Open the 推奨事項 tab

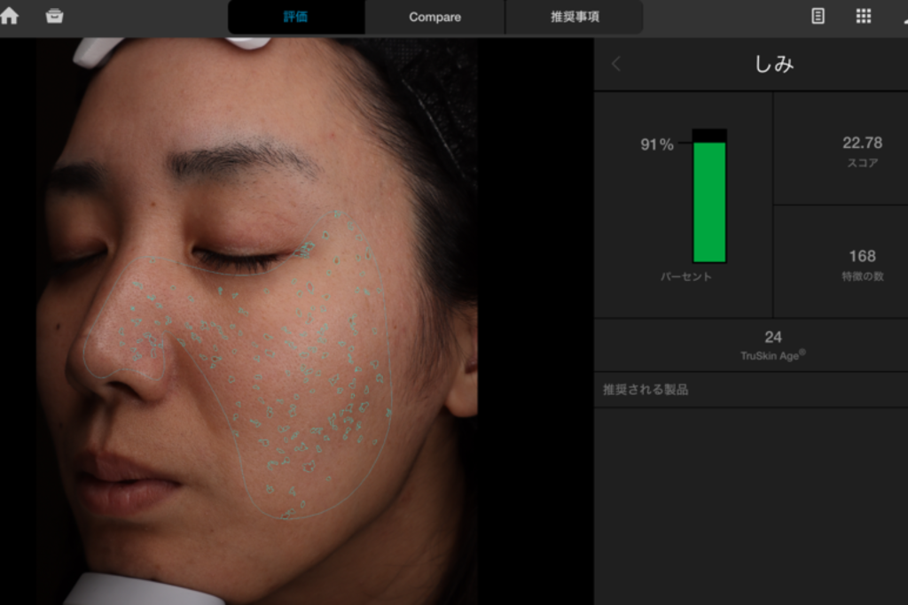pos(575,17)
